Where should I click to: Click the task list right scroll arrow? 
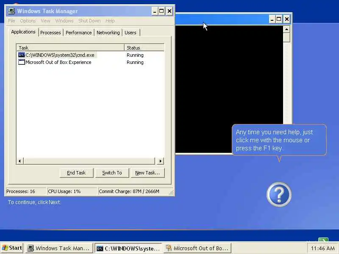[x=160, y=161]
